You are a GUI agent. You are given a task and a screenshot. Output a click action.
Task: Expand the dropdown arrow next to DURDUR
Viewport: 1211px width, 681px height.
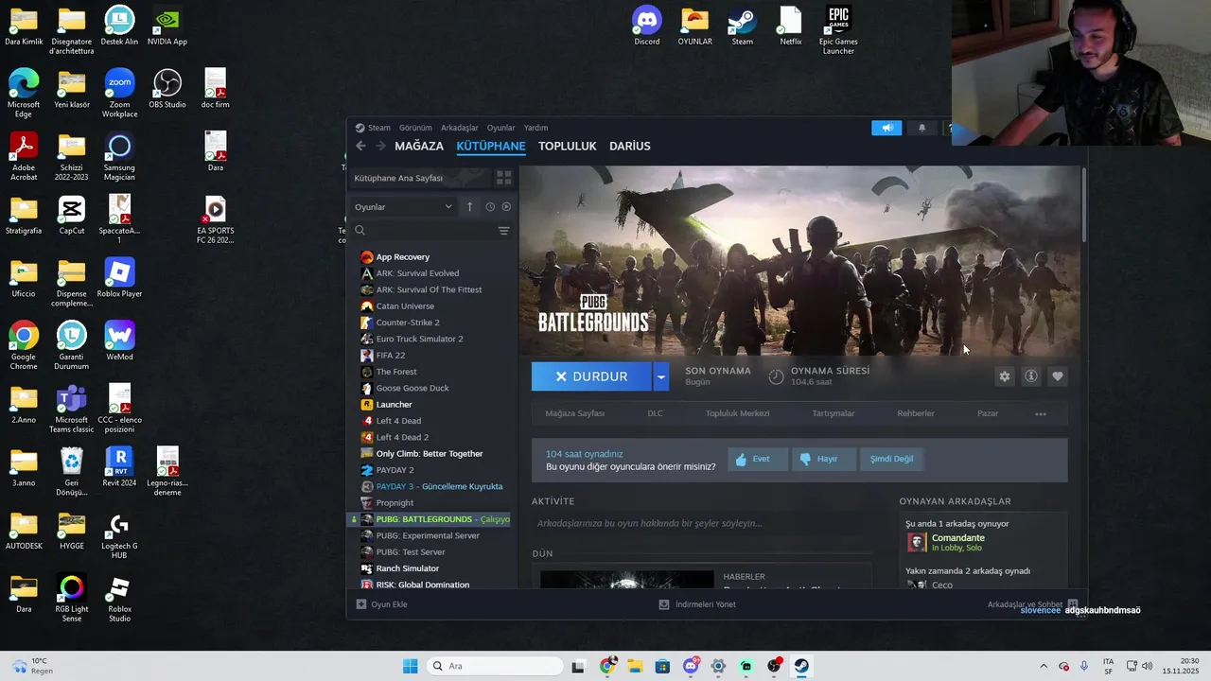tap(661, 376)
